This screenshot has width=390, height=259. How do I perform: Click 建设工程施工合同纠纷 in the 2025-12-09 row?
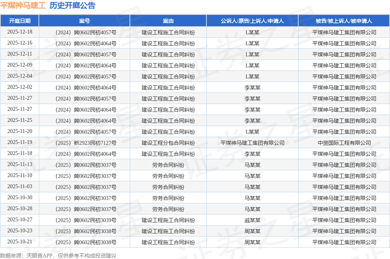[x=168, y=66]
